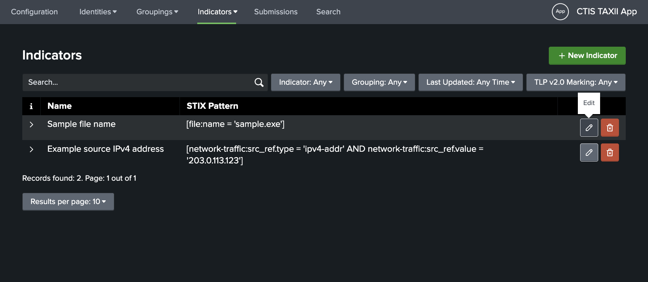648x282 pixels.
Task: Click the round App logo icon
Action: (x=560, y=12)
